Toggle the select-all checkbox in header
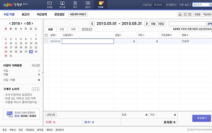212x133 pixels. click(x=46, y=35)
